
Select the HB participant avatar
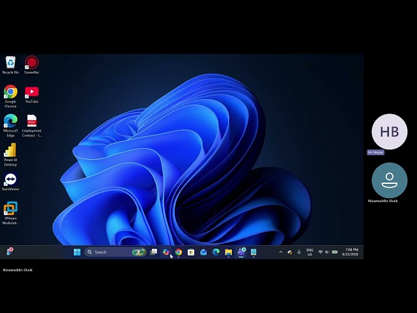390,132
